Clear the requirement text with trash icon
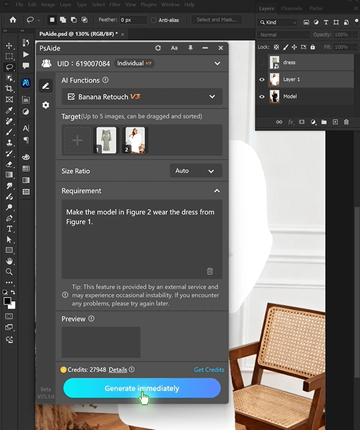The width and height of the screenshot is (360, 430). [210, 271]
